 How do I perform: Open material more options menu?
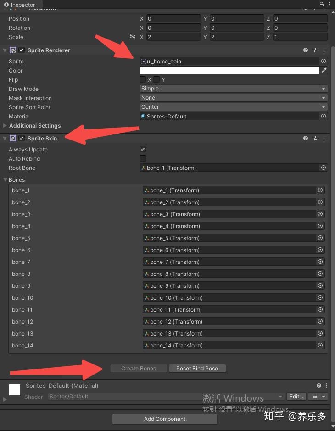326,386
